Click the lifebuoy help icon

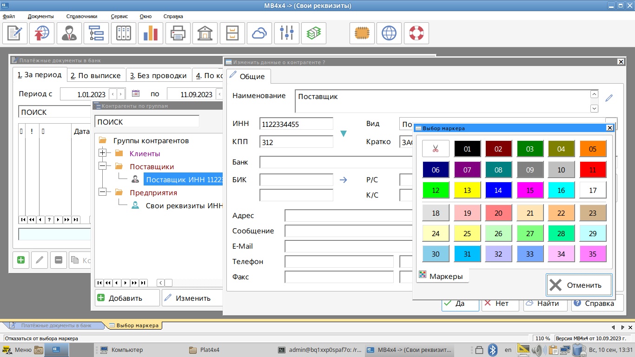tap(416, 33)
